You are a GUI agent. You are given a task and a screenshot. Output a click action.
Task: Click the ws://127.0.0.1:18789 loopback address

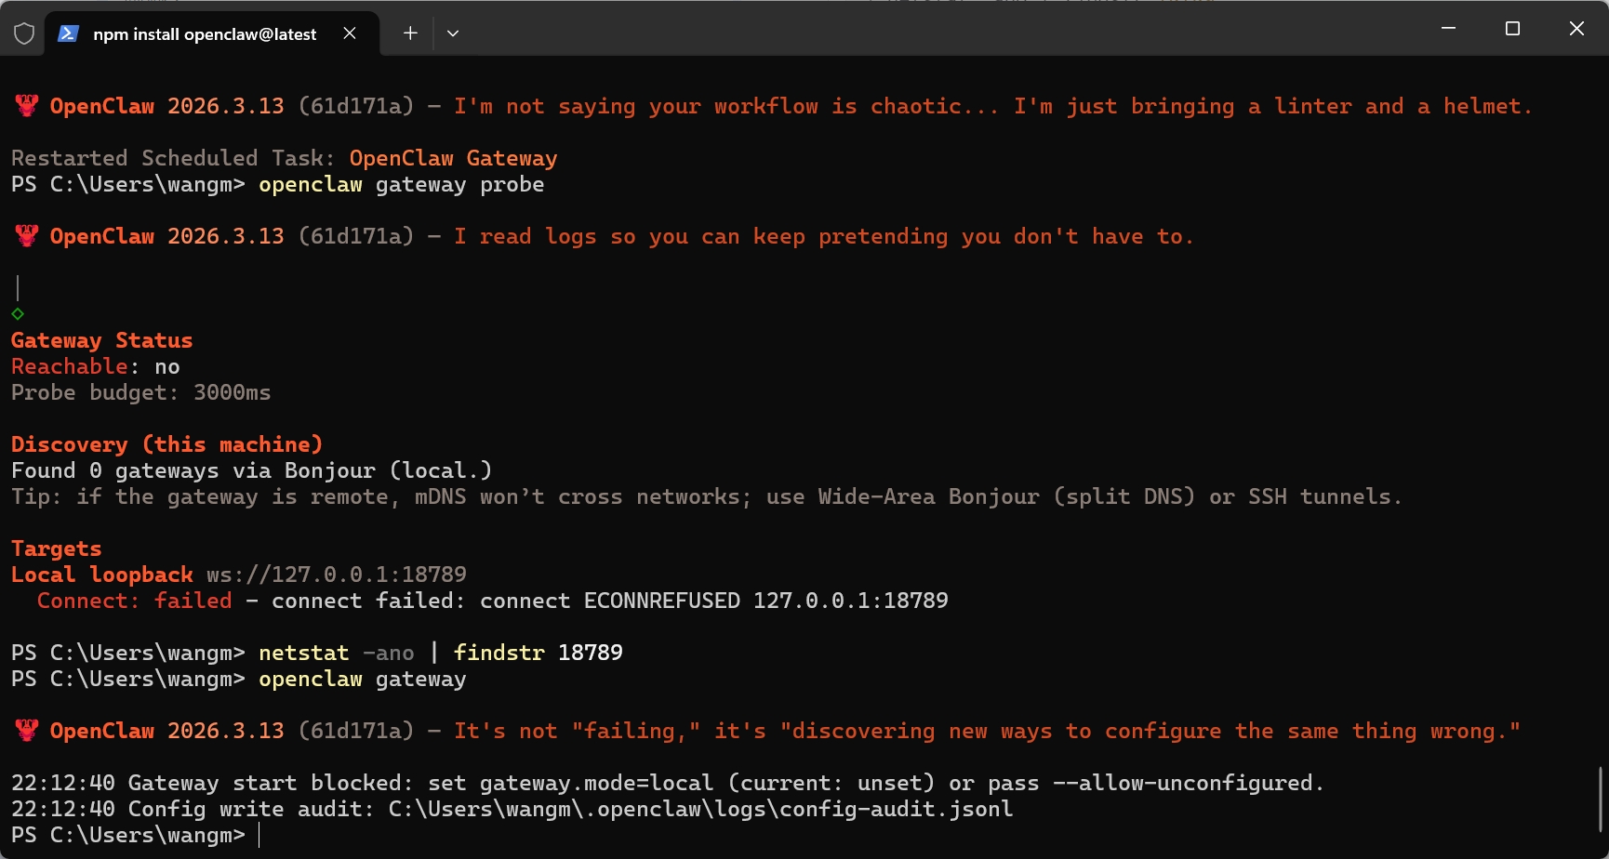point(336,575)
